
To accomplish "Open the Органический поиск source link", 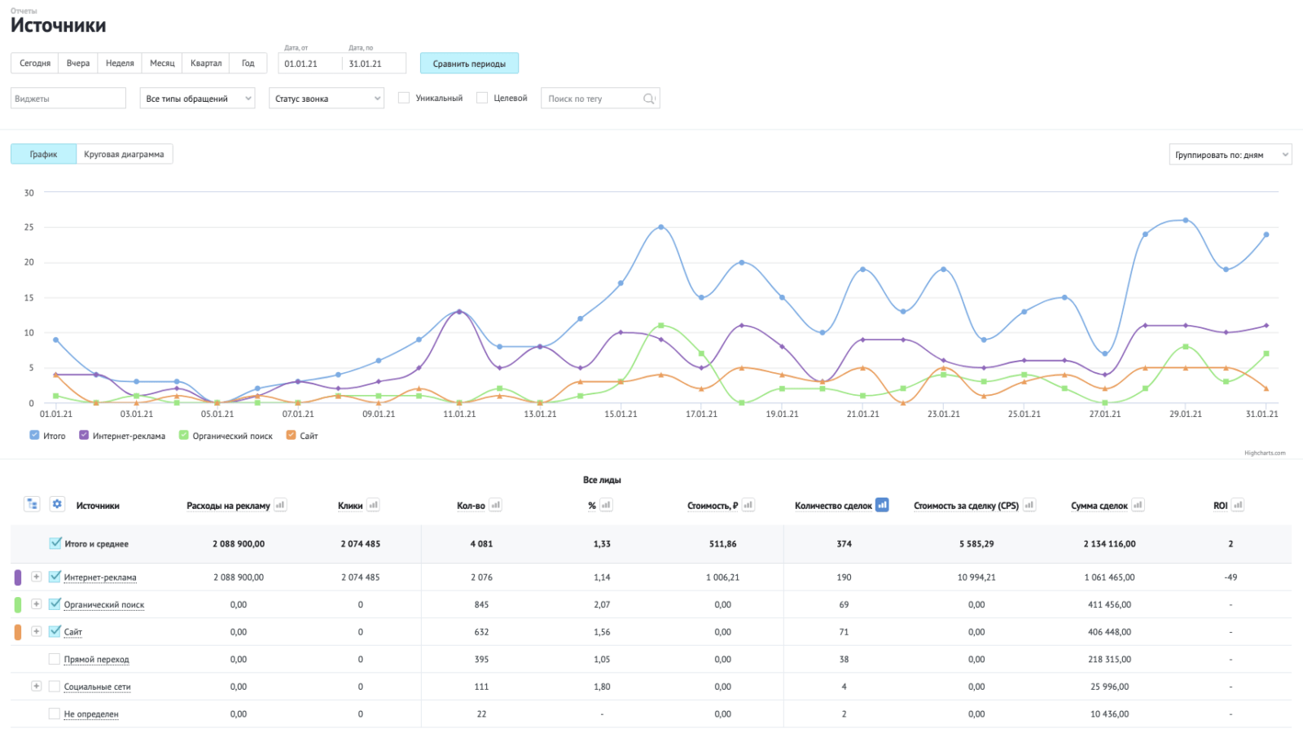I will tap(104, 604).
